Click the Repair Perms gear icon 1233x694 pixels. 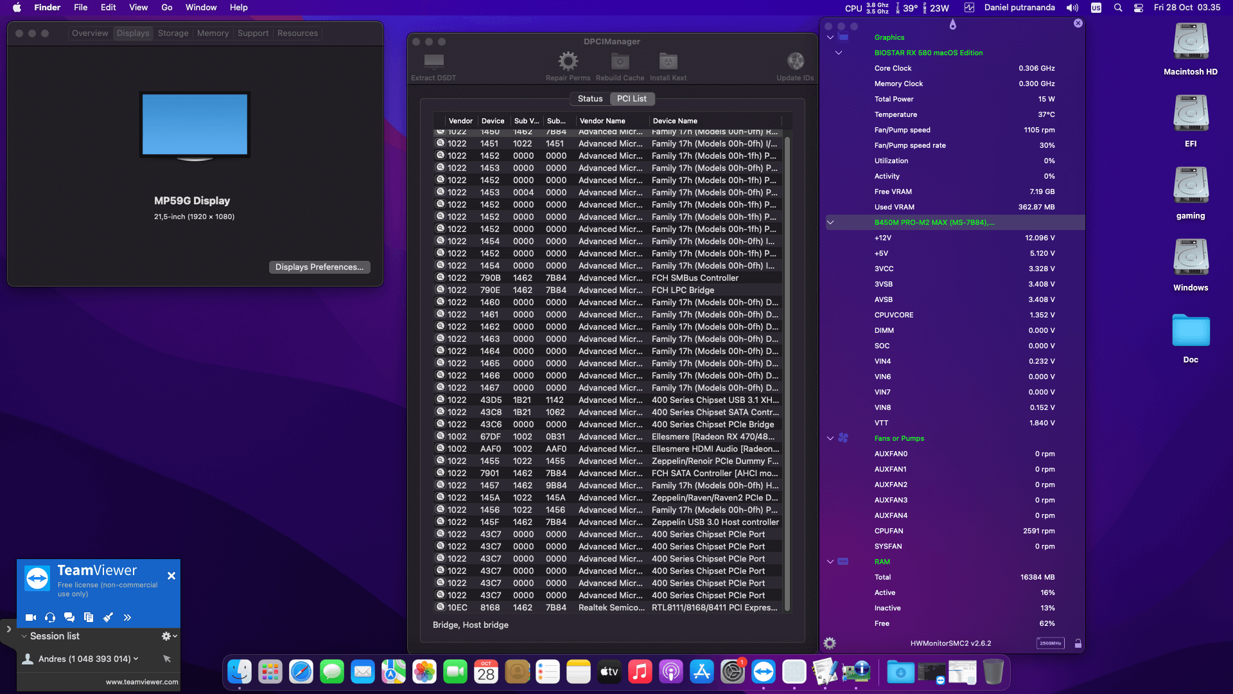pos(568,61)
